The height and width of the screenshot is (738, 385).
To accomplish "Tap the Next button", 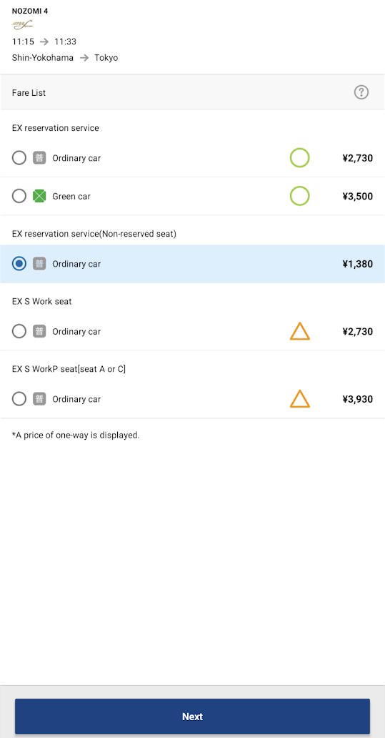I will [192, 717].
